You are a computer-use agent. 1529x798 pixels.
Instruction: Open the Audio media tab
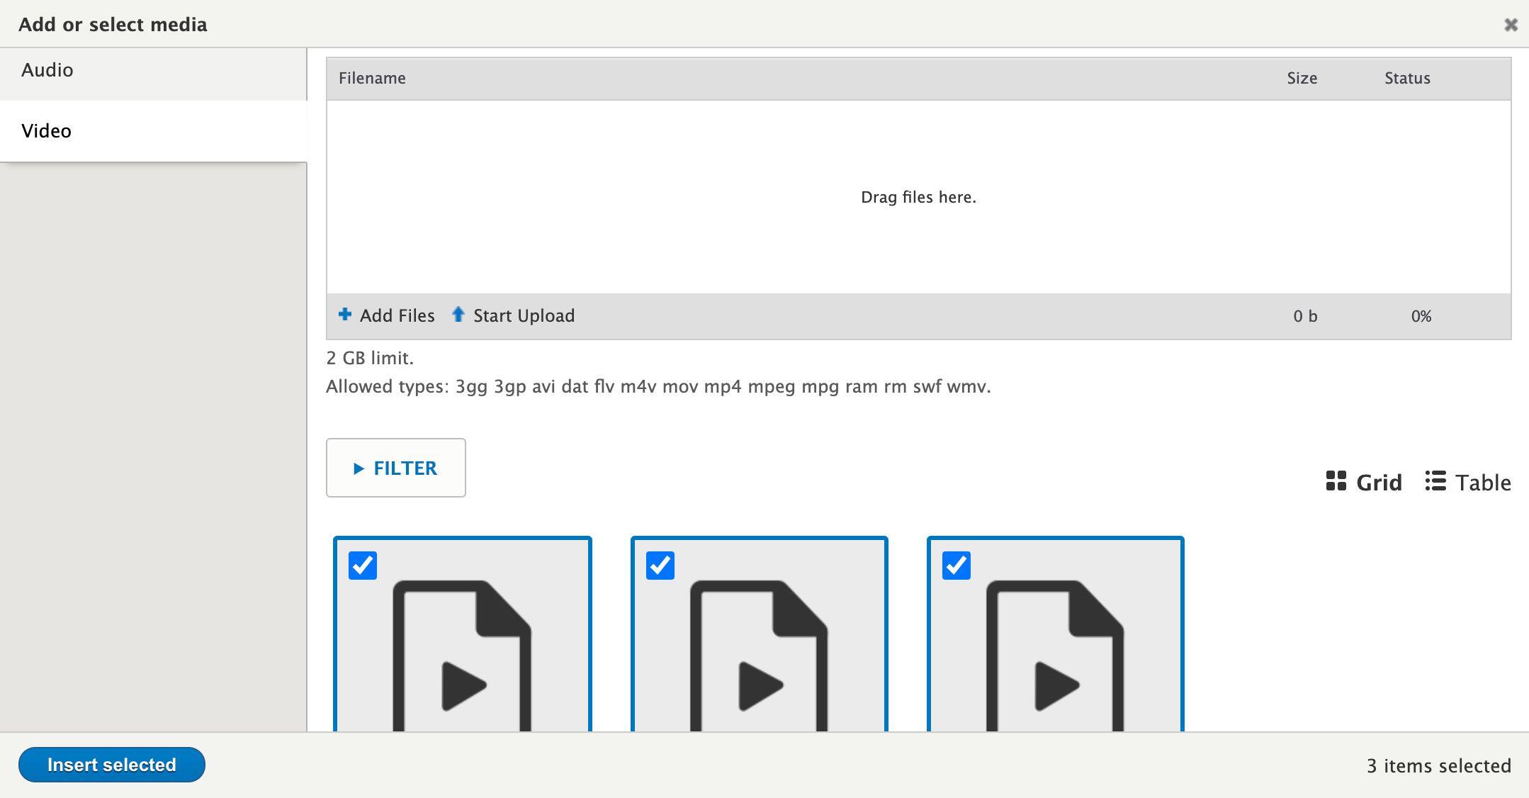click(x=47, y=70)
